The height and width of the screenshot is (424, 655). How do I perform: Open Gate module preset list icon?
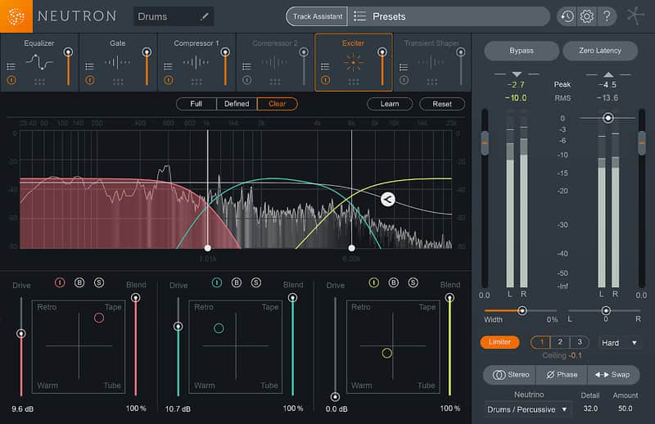click(x=89, y=66)
